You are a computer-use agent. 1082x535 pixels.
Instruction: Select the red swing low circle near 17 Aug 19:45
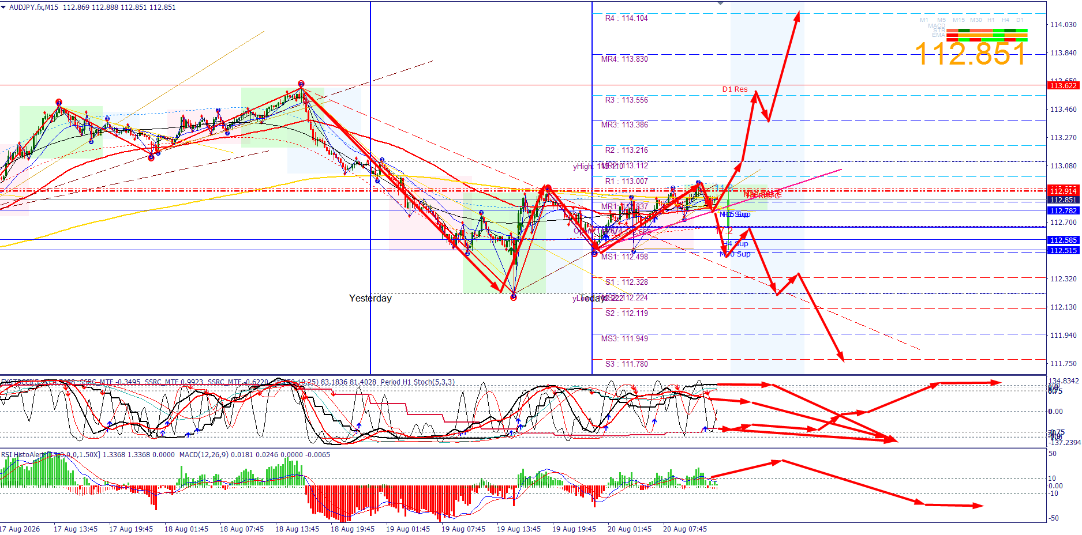coord(151,157)
